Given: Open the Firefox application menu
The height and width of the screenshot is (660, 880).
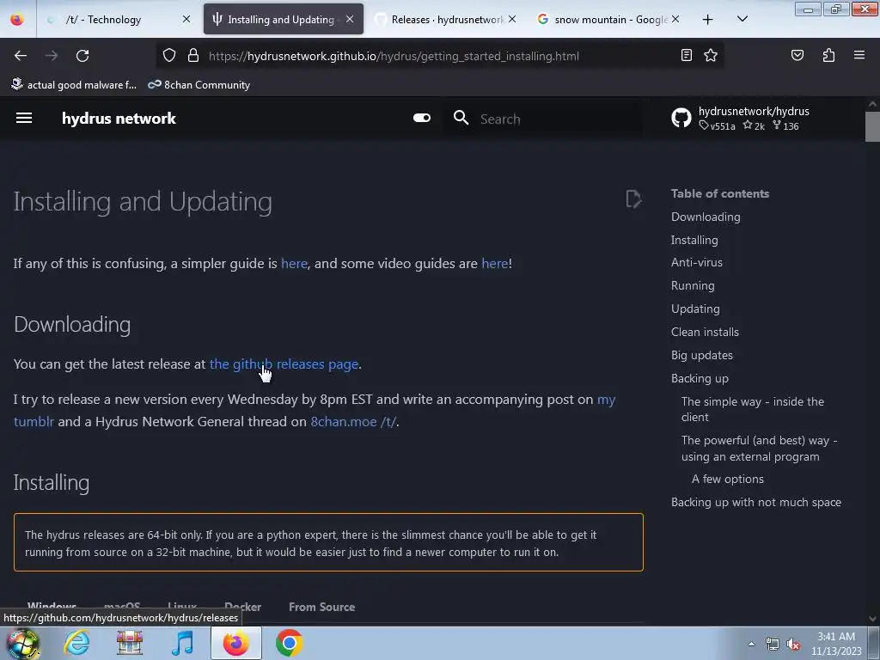Looking at the screenshot, I should coord(859,55).
